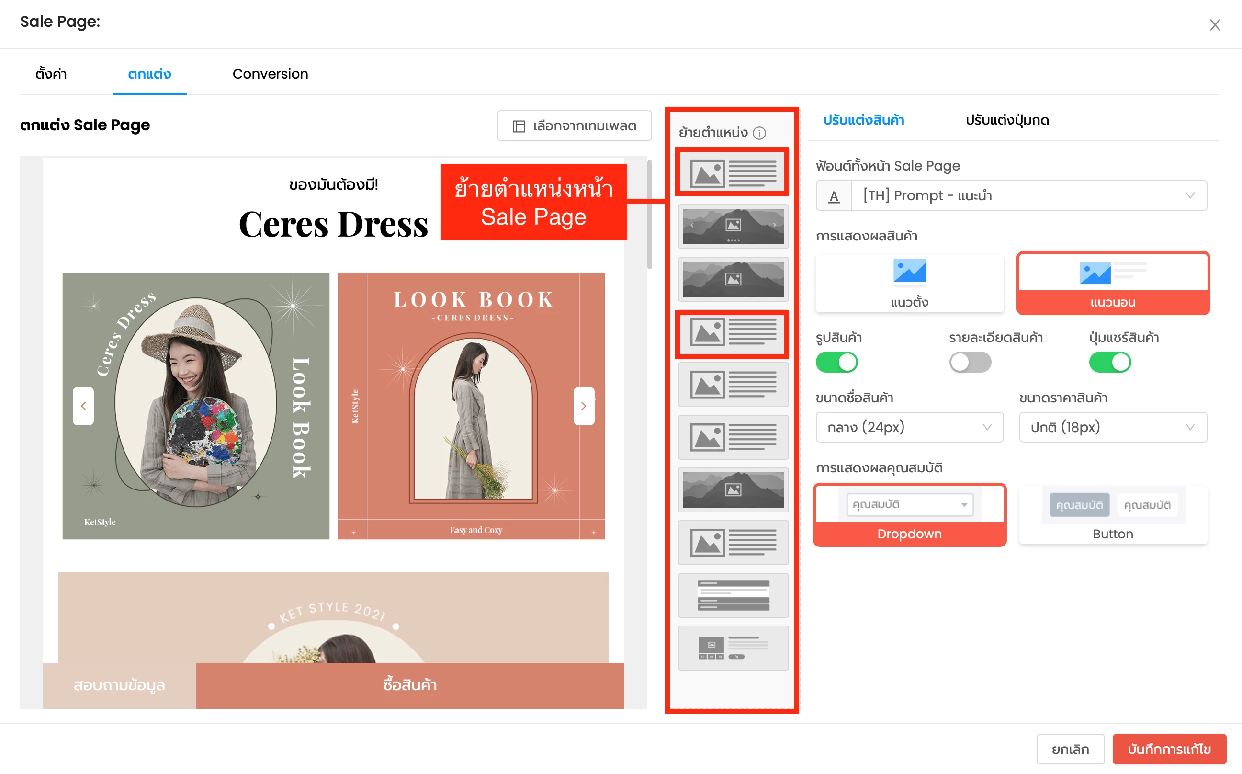Switch to the ตั้งค่า tab

(51, 74)
